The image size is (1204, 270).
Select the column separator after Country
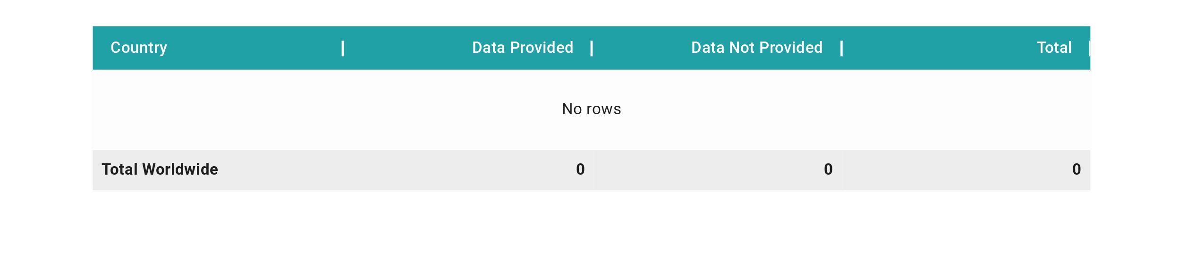(343, 48)
